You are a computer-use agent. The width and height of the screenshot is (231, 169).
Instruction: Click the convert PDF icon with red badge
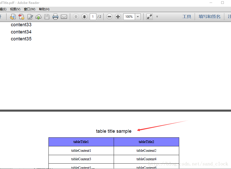(21, 17)
